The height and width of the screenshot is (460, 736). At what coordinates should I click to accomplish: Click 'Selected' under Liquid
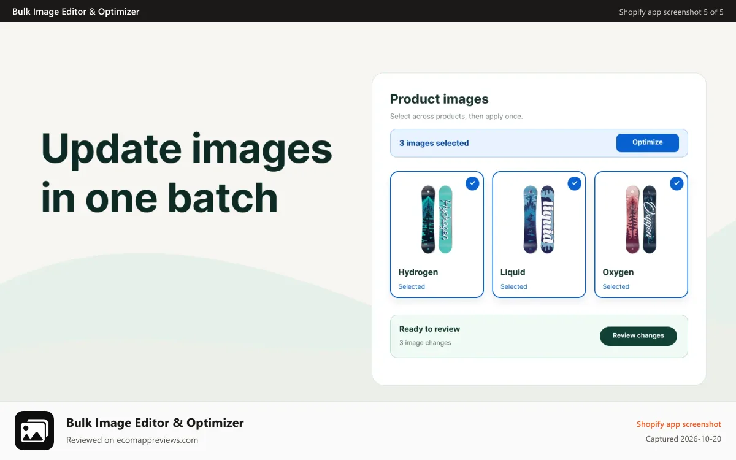point(514,286)
